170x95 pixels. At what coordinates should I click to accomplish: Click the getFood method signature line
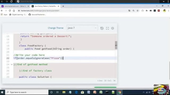pos(49,49)
